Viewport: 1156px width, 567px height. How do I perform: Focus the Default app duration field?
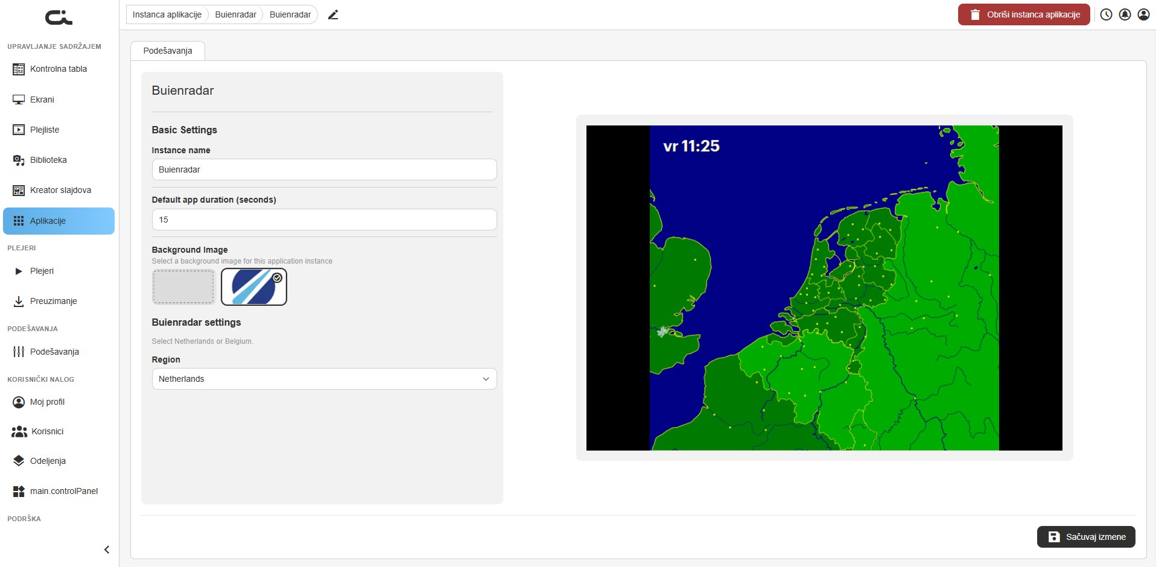(x=325, y=220)
